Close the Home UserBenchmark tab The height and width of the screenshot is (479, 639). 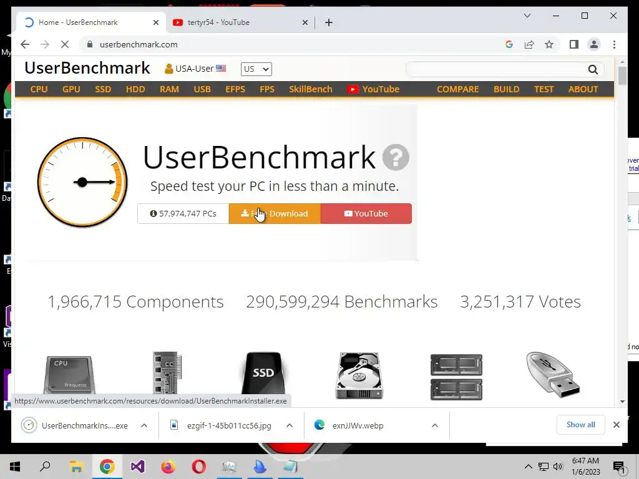155,22
